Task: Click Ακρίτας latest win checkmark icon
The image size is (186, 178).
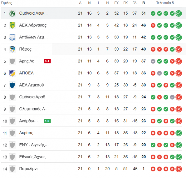Action: [x=179, y=133]
